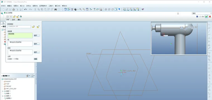Open the 编辑(E) menu
The width and height of the screenshot is (212, 100).
click(9, 6)
